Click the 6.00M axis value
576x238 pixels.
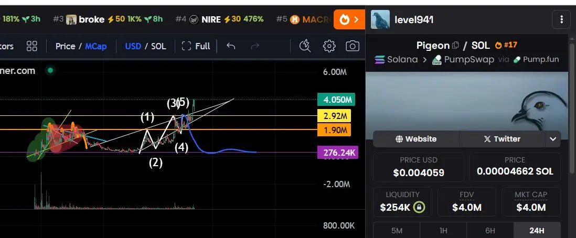tap(335, 72)
